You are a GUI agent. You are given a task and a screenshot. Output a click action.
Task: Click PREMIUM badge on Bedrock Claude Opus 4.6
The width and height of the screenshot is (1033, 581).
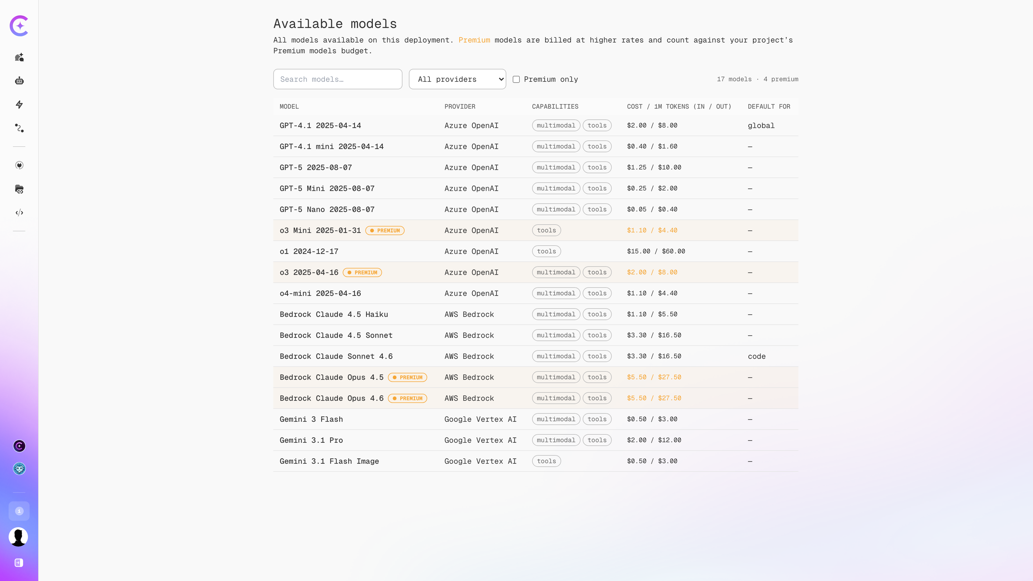click(408, 399)
